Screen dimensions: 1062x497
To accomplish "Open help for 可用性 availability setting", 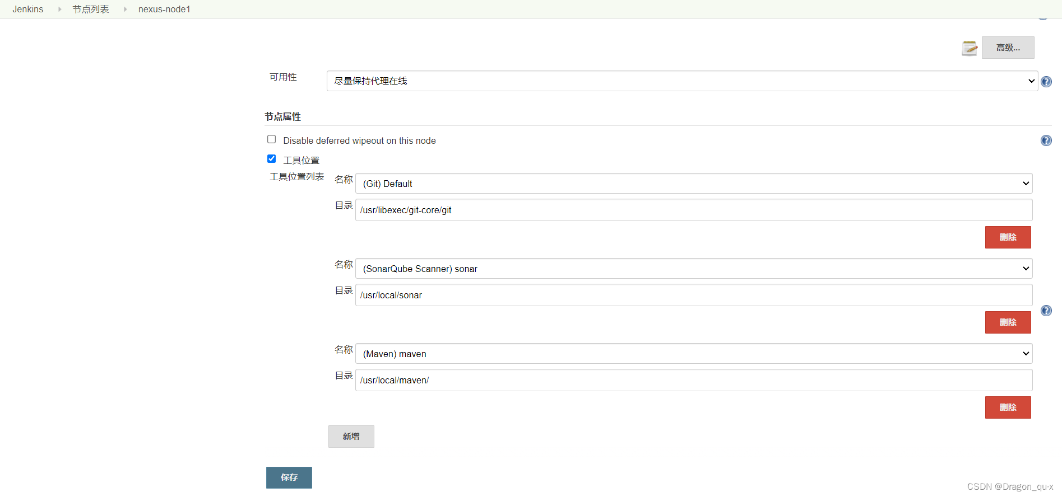I will pos(1046,82).
